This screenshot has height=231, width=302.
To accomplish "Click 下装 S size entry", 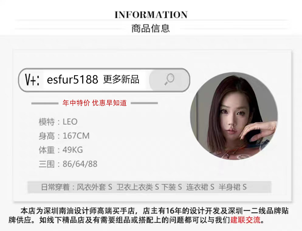I will tap(172, 187).
